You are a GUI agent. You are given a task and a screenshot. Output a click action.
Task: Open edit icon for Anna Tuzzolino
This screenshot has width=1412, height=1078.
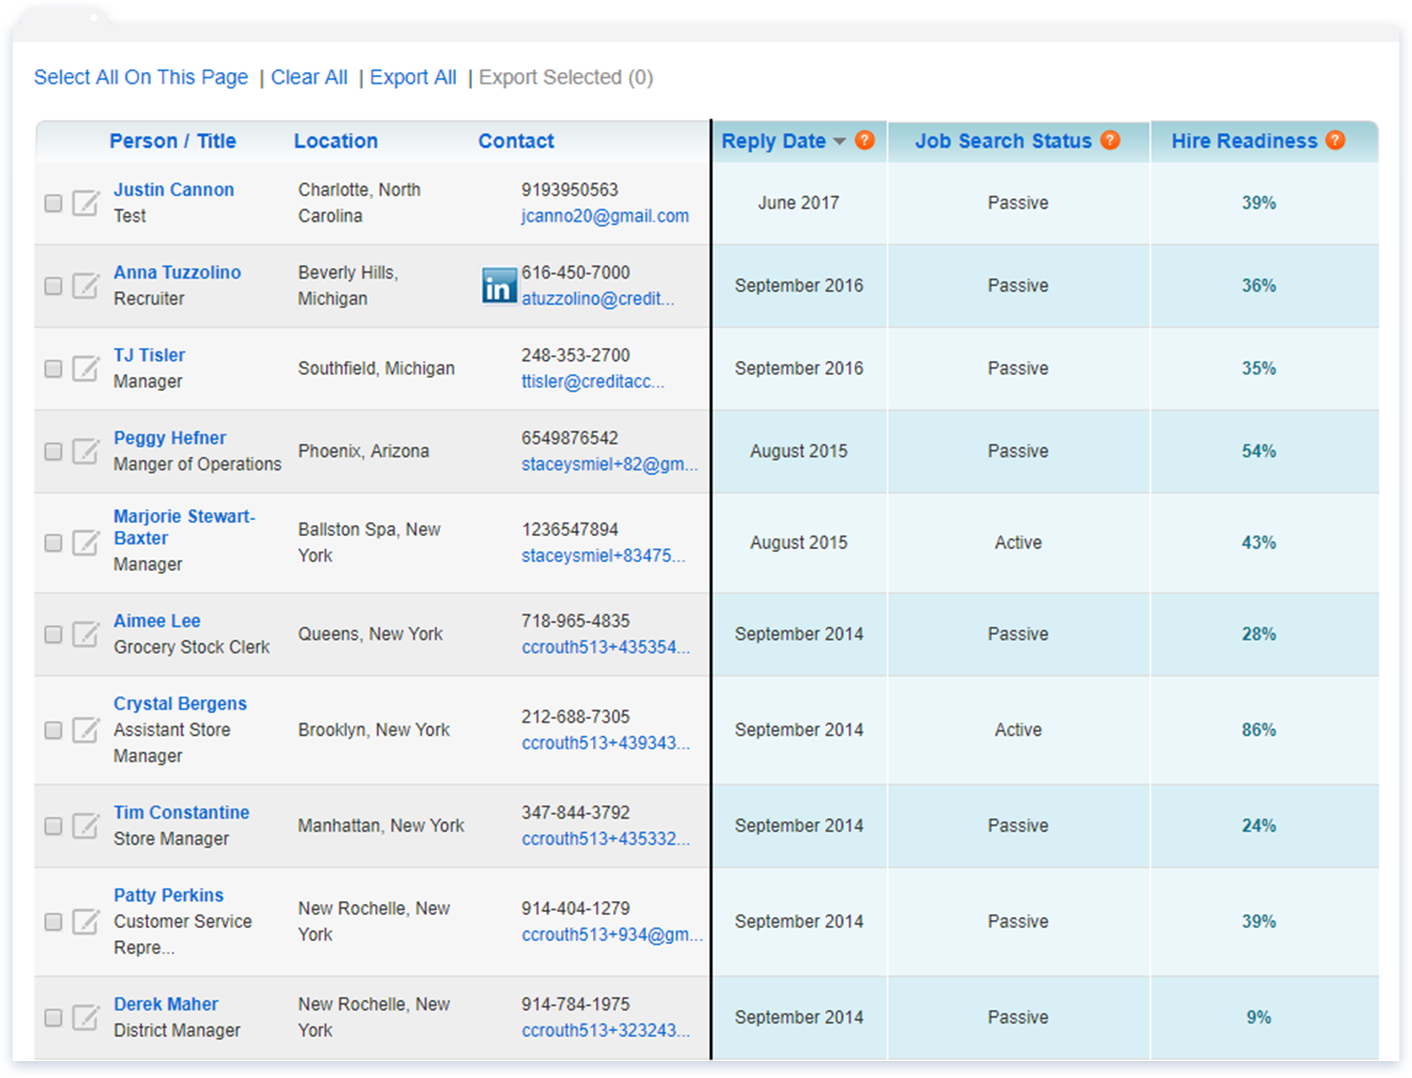click(85, 286)
